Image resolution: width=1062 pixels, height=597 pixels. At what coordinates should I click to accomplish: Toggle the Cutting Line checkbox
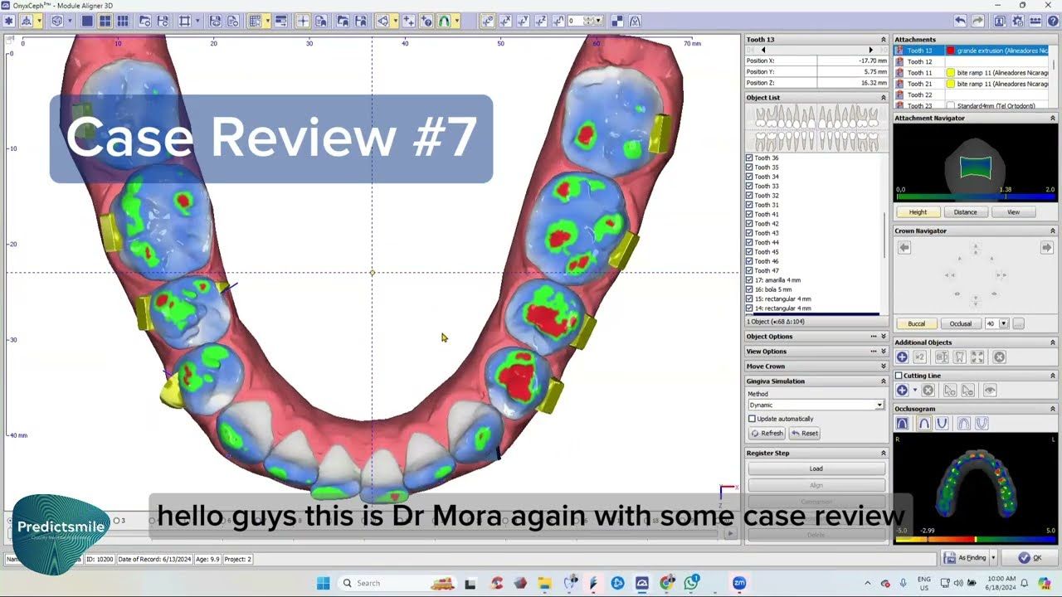click(899, 376)
